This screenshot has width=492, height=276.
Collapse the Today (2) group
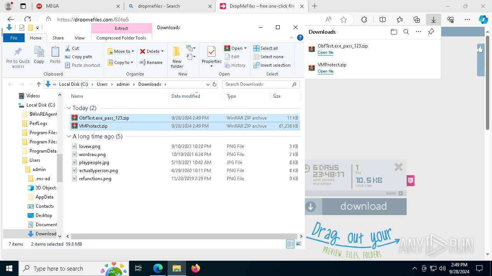[69, 108]
